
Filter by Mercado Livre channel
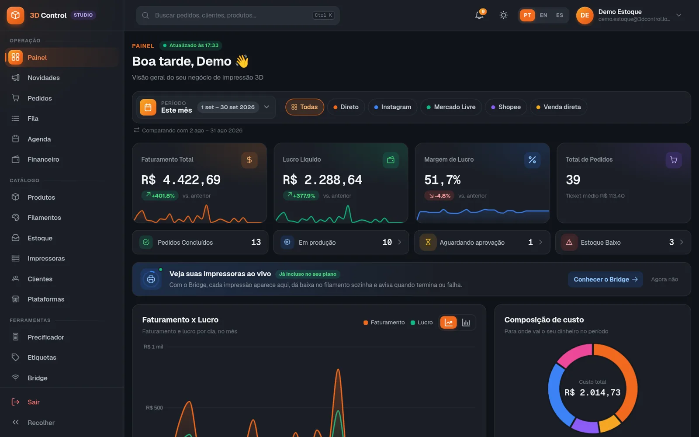(451, 107)
